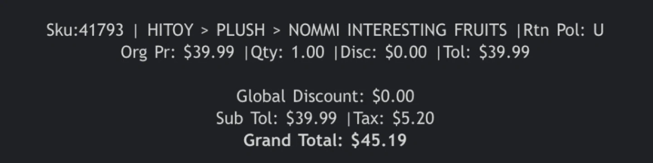Click the line Tol: $39.99 amount
653x163 pixels.
click(x=486, y=53)
